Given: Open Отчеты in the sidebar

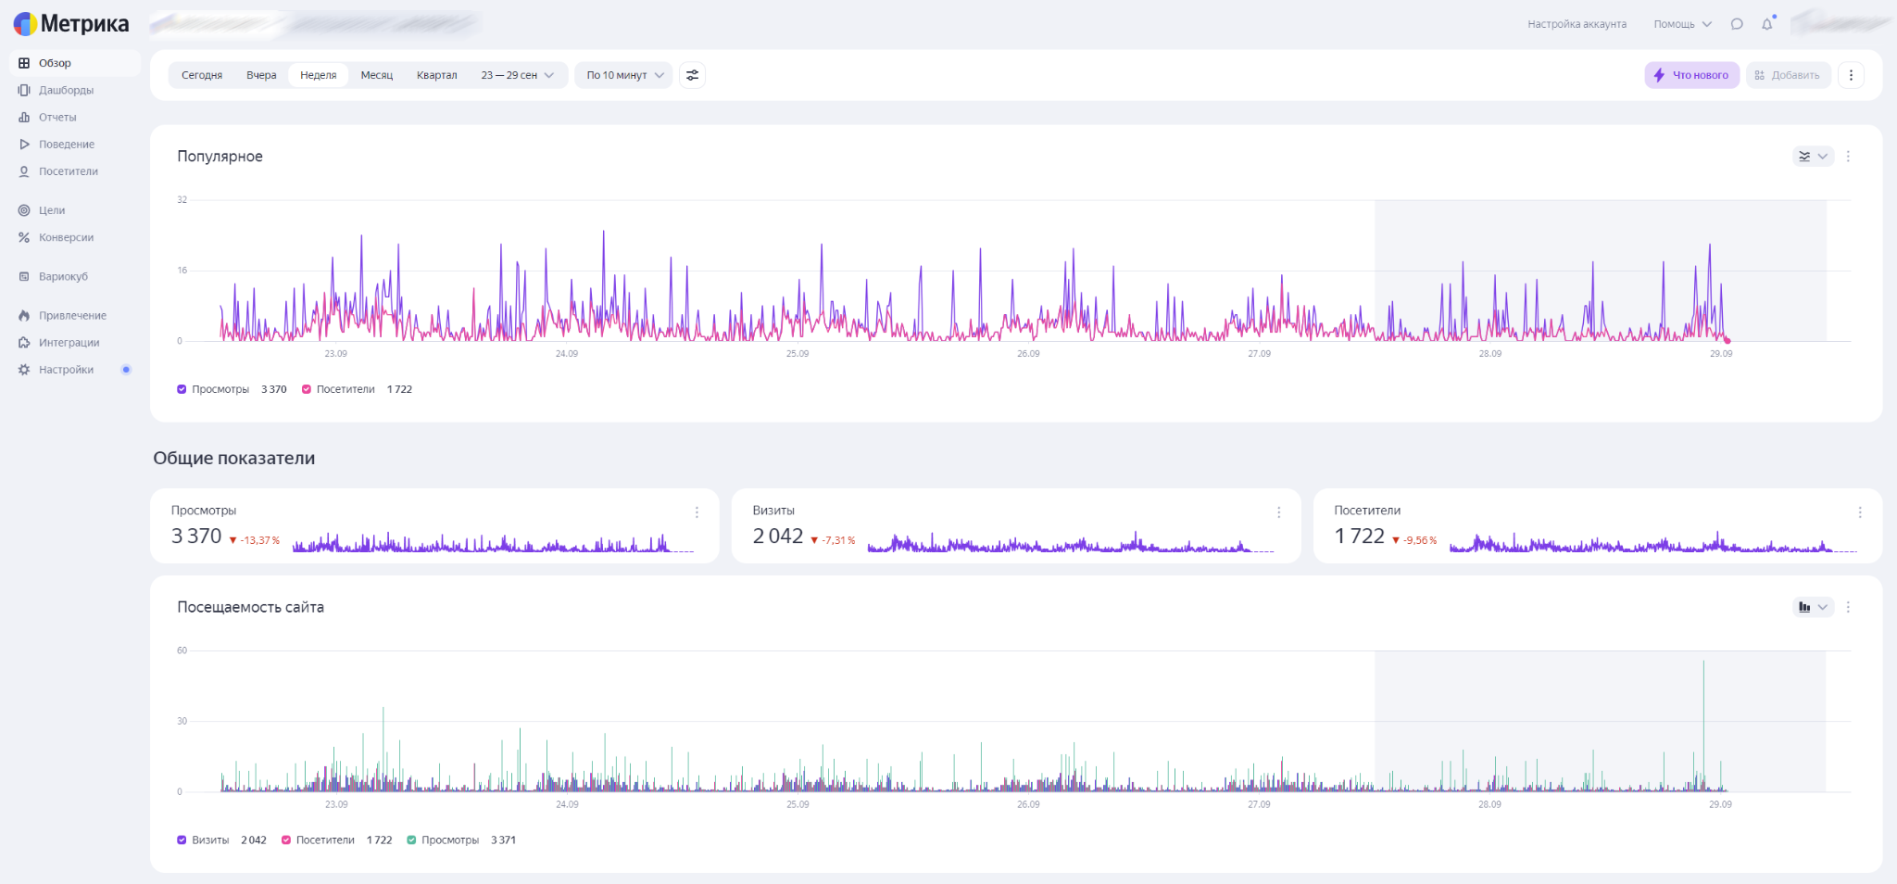Looking at the screenshot, I should [x=57, y=118].
